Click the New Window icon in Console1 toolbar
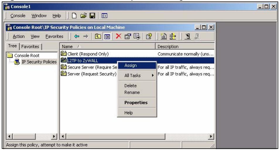The image size is (280, 150). pos(104,16)
